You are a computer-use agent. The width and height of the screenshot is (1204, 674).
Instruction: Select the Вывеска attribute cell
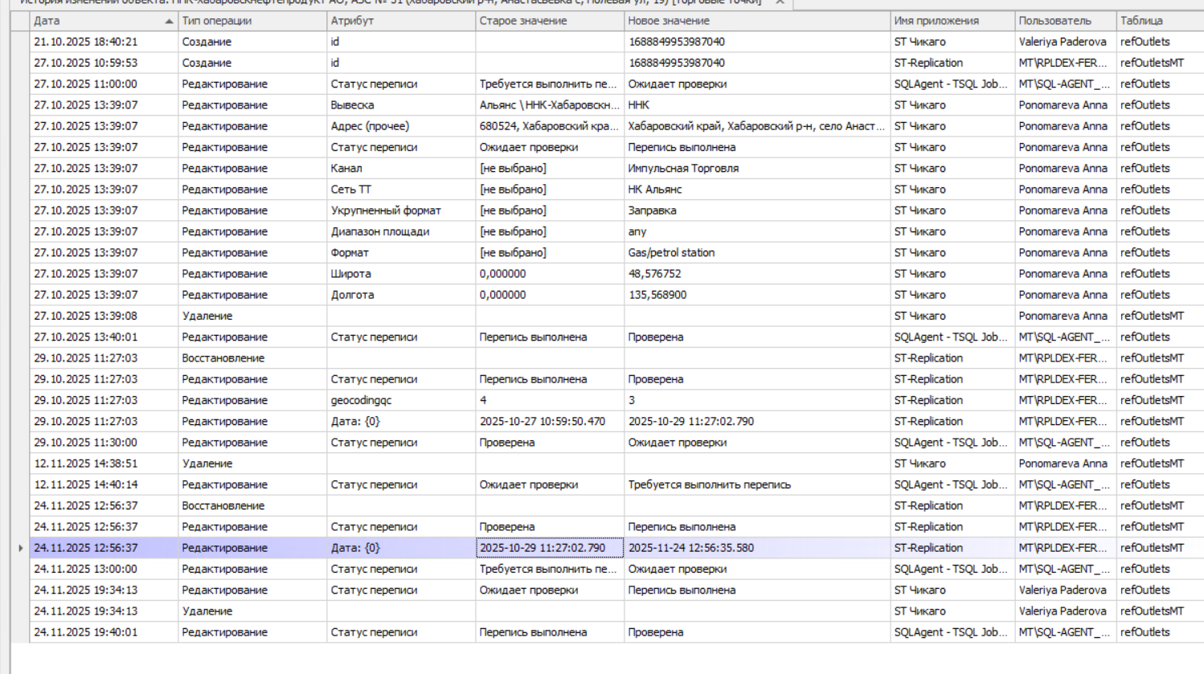click(401, 105)
